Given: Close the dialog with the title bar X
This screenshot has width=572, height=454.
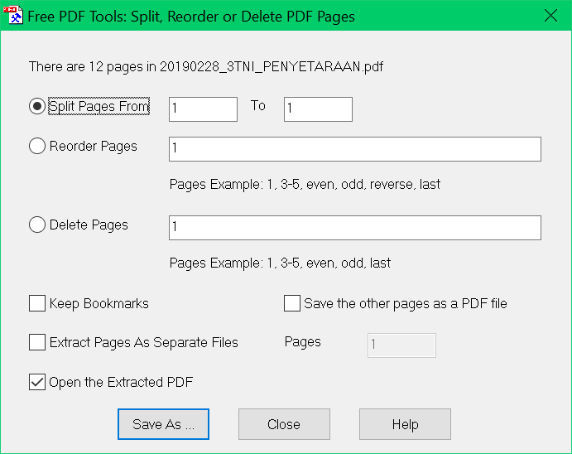Looking at the screenshot, I should (x=550, y=16).
